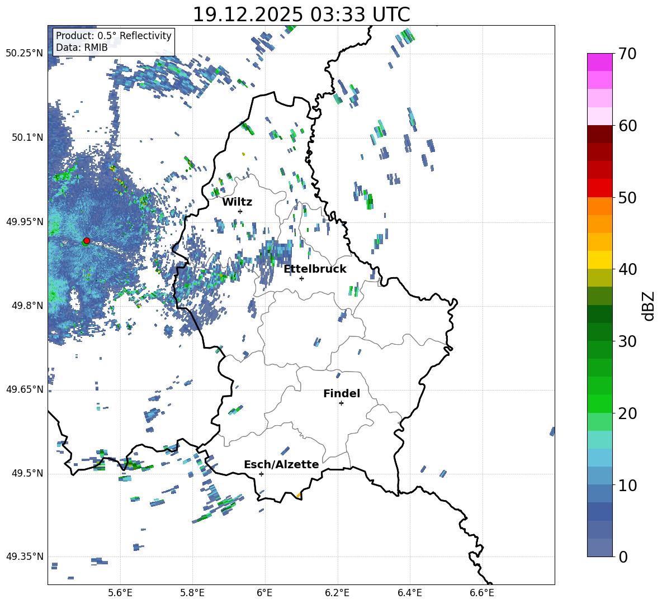
Task: Click the 50 value on colorbar
Action: [627, 198]
